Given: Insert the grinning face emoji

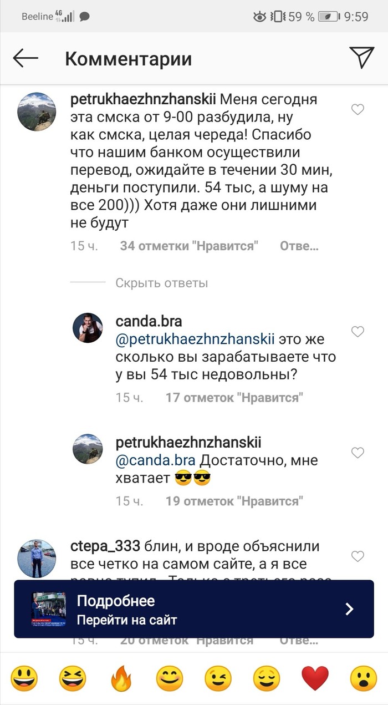Looking at the screenshot, I should click(x=25, y=678).
